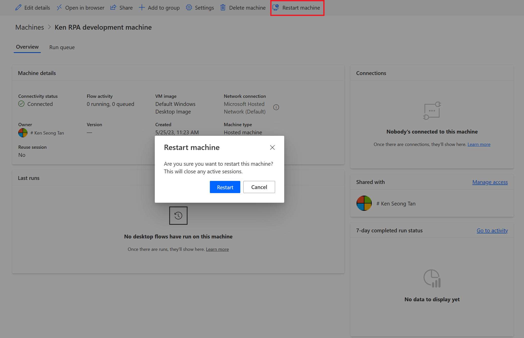Viewport: 524px width, 338px height.
Task: Click the machine history clock icon
Action: (178, 215)
